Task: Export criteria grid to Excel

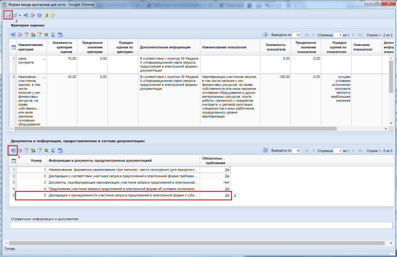Action: 47,35
